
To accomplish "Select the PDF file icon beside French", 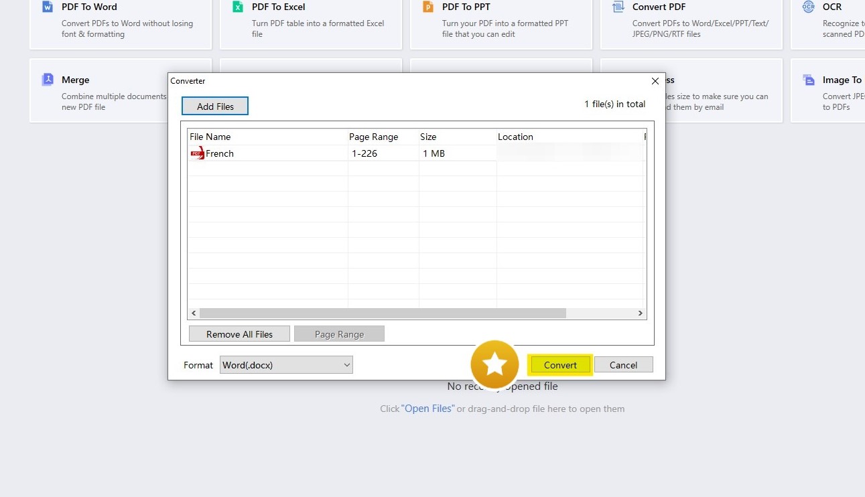I will point(197,153).
